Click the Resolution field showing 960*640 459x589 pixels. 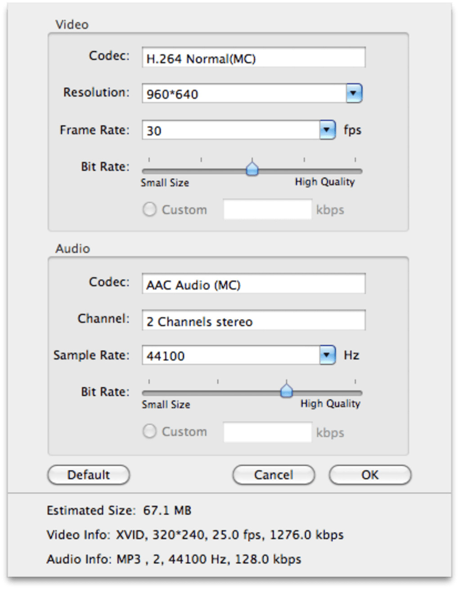click(243, 94)
